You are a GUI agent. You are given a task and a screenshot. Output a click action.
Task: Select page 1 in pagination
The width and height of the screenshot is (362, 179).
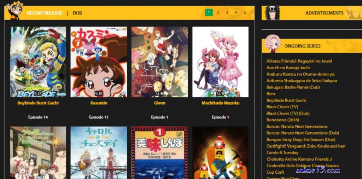[209, 12]
